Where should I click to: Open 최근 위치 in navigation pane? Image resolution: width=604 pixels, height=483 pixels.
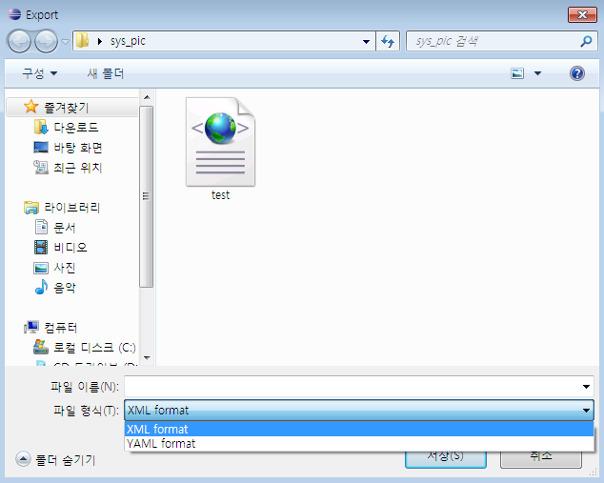click(78, 168)
